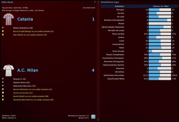Click the Catania team shirt icon

coord(8,19)
